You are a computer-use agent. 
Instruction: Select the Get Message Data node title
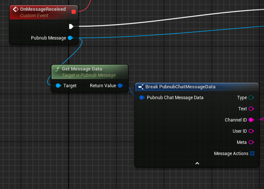[x=82, y=69]
